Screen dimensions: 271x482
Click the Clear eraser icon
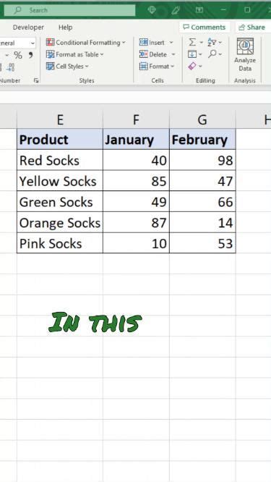pos(192,66)
